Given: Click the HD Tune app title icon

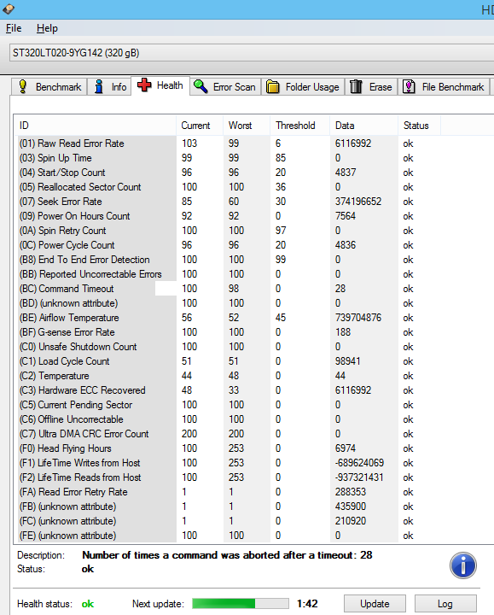Looking at the screenshot, I should pos(9,9).
